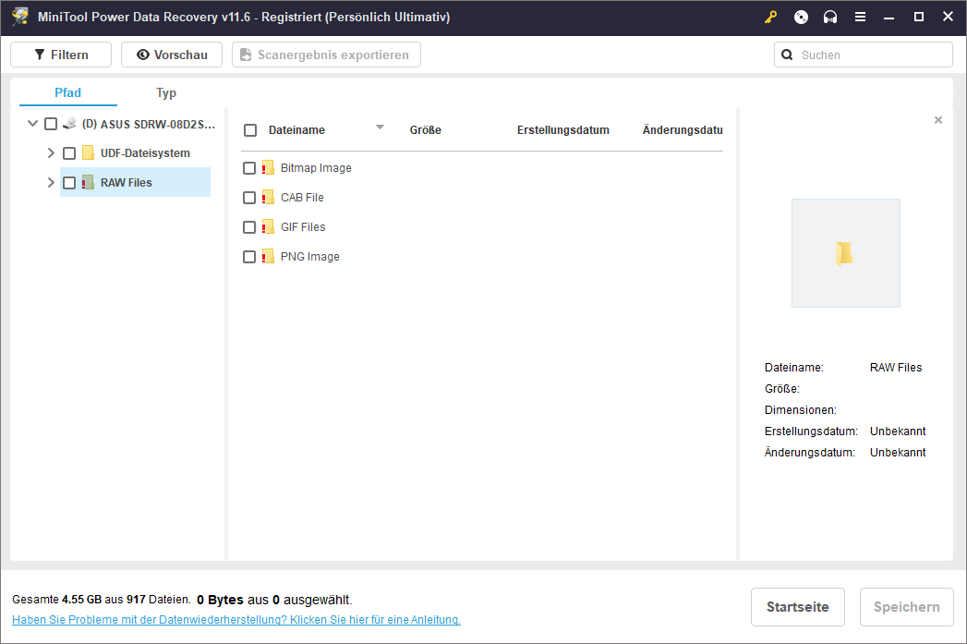This screenshot has width=967, height=644.
Task: Close the preview panel with the X
Action: point(938,120)
